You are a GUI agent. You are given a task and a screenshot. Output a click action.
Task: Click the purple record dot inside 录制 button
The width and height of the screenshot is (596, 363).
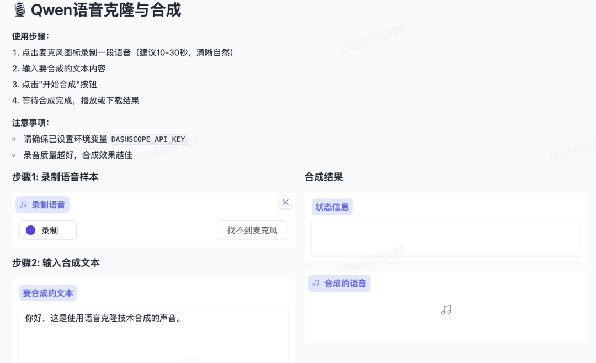[31, 230]
